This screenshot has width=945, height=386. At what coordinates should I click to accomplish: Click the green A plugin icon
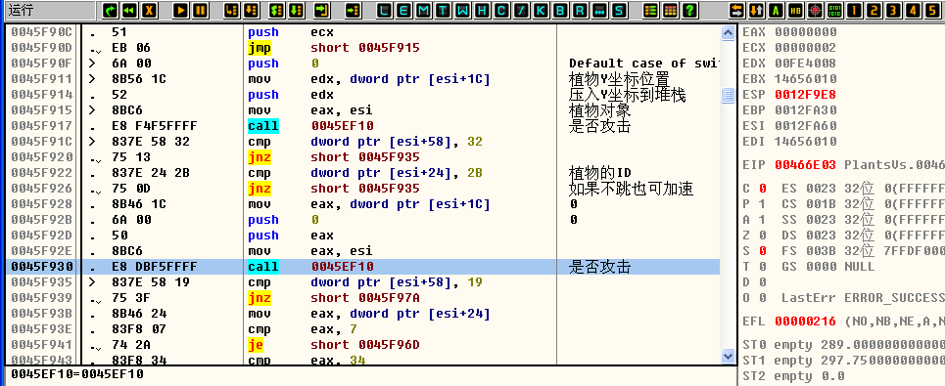[x=776, y=10]
